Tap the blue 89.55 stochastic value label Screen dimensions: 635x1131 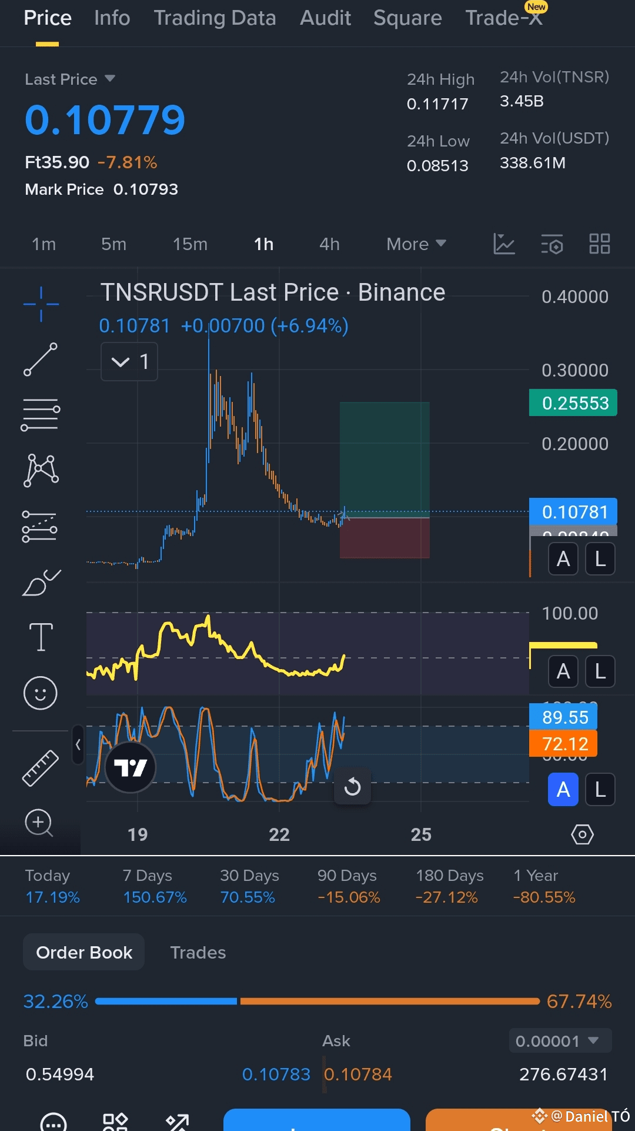point(563,717)
